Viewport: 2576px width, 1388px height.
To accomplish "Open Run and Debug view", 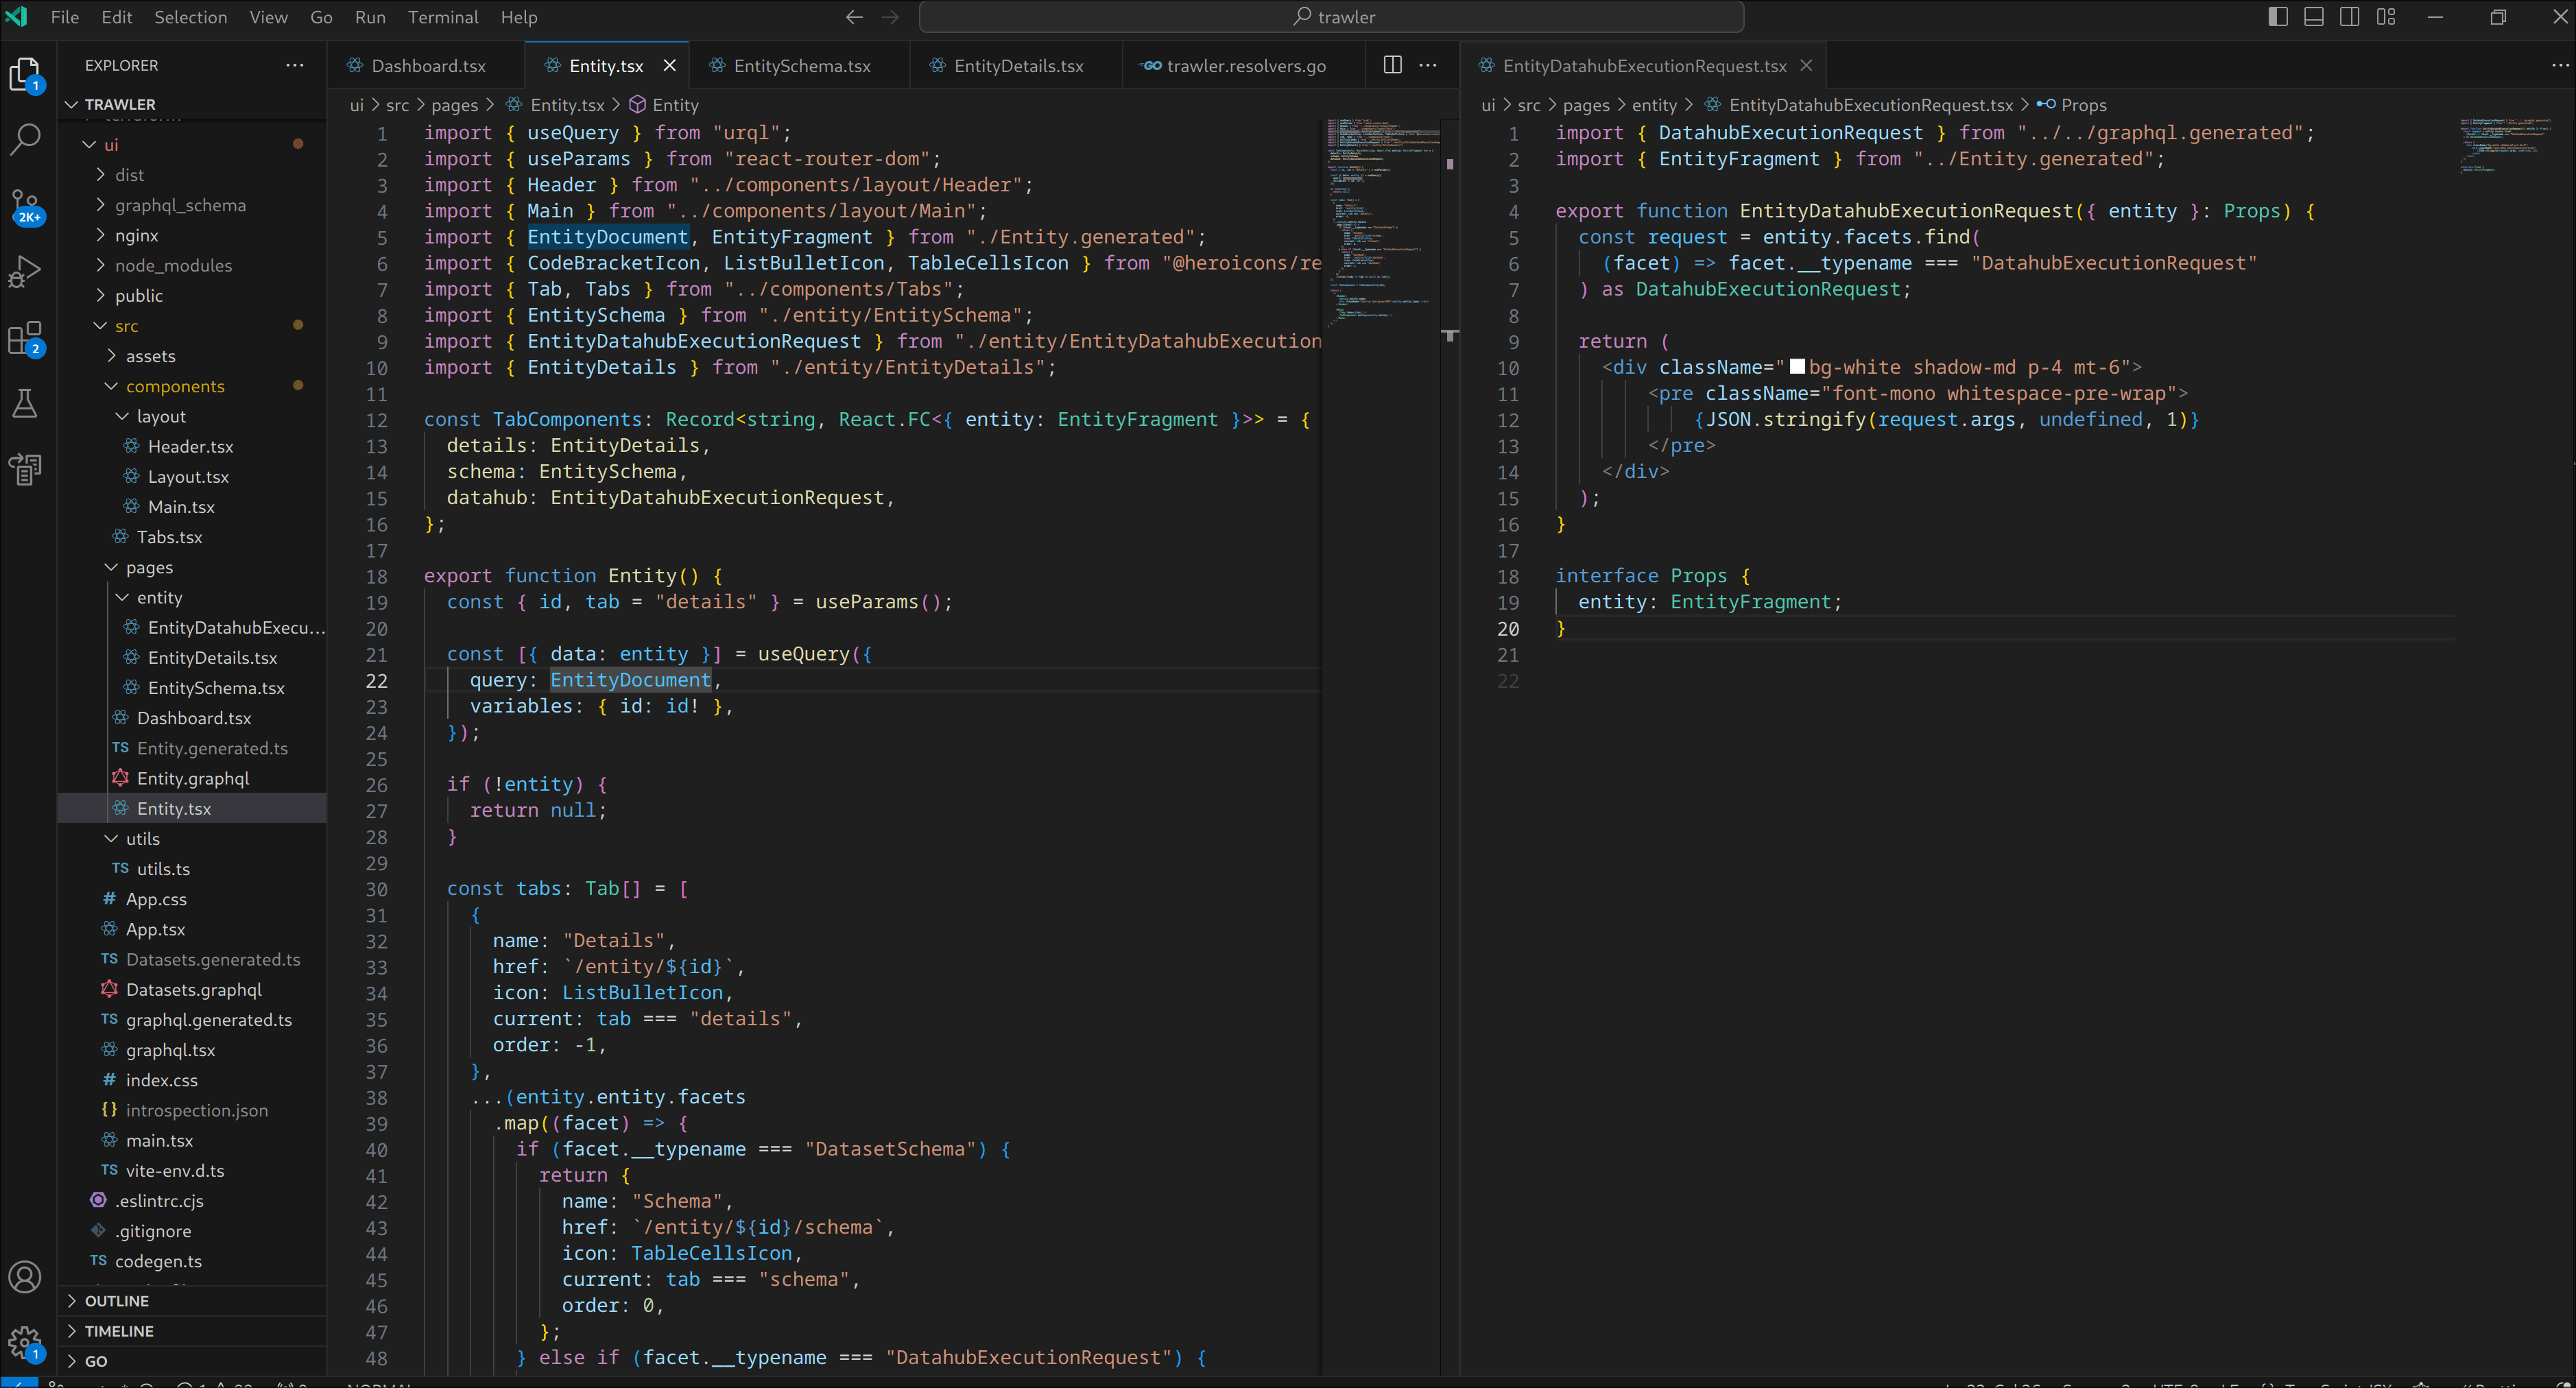I will click(x=25, y=272).
